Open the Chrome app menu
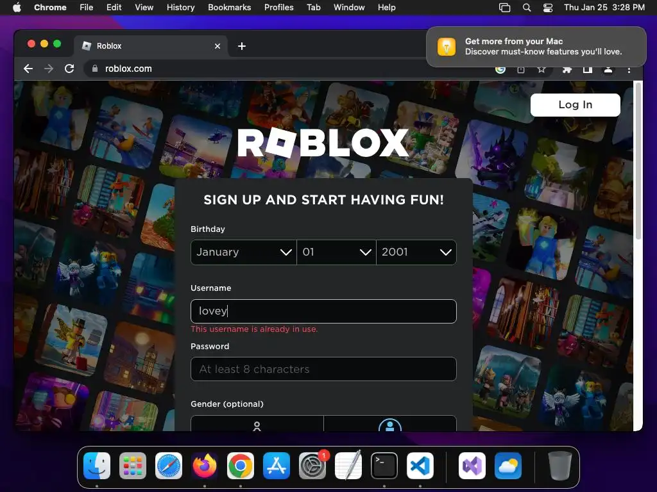The image size is (657, 492). 50,7
